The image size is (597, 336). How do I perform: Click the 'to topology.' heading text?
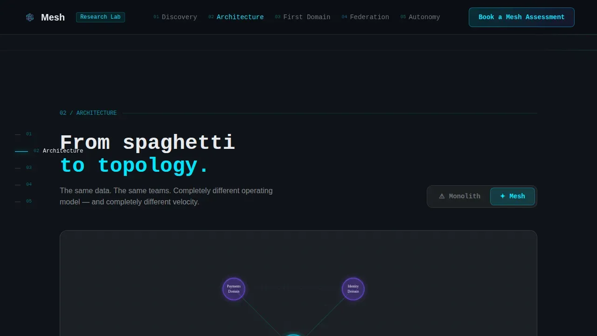(x=135, y=166)
